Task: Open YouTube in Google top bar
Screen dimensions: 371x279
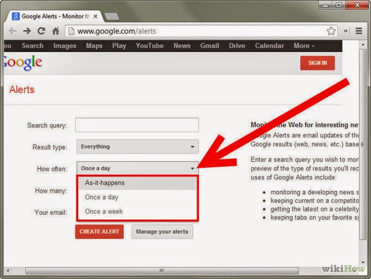Action: coord(150,45)
